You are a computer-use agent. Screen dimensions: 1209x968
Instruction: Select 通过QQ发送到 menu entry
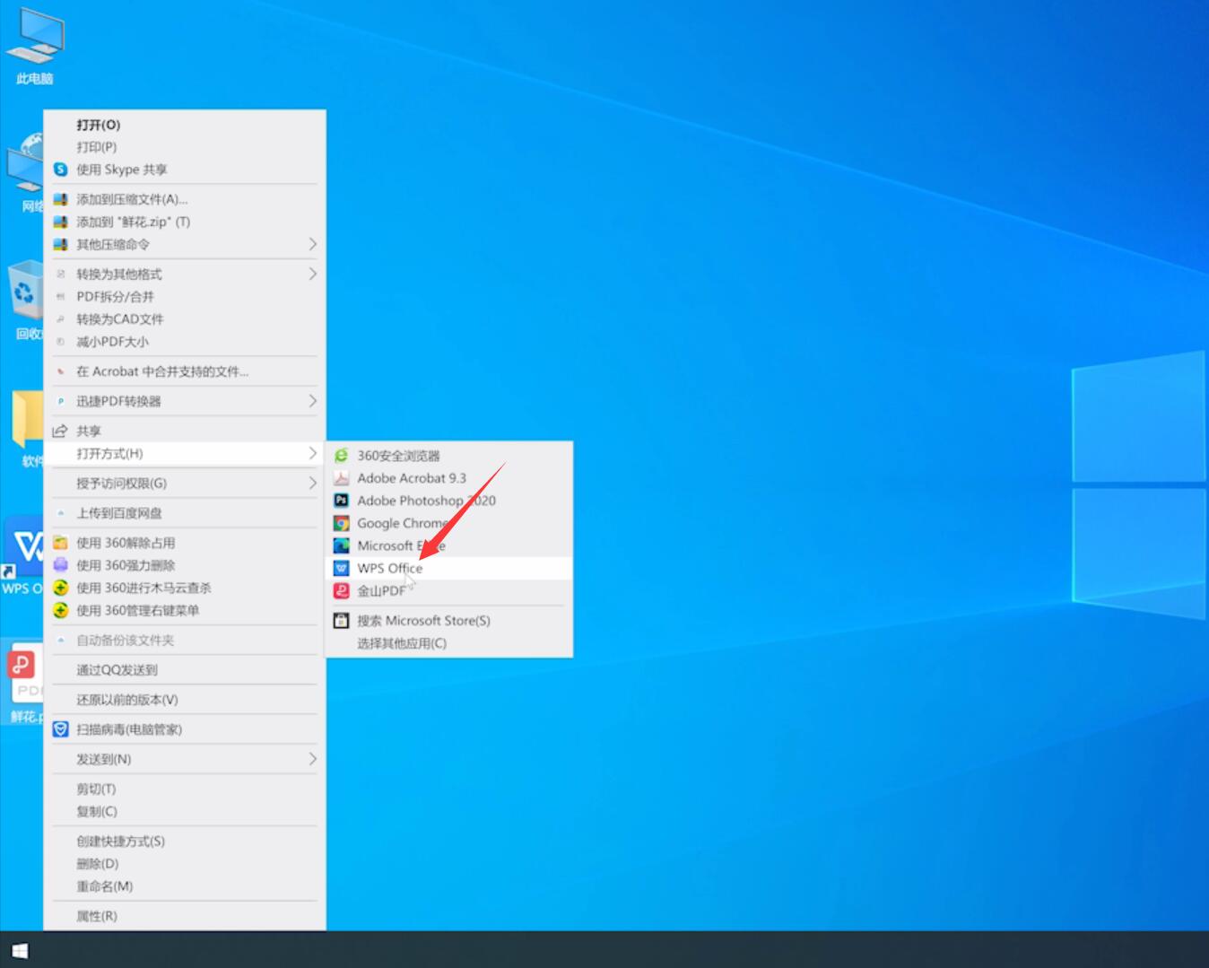click(185, 669)
